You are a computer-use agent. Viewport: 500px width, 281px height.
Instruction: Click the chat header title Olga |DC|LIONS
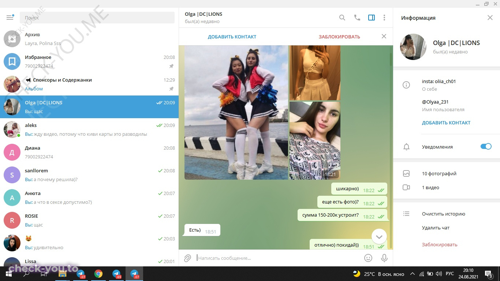pos(204,14)
